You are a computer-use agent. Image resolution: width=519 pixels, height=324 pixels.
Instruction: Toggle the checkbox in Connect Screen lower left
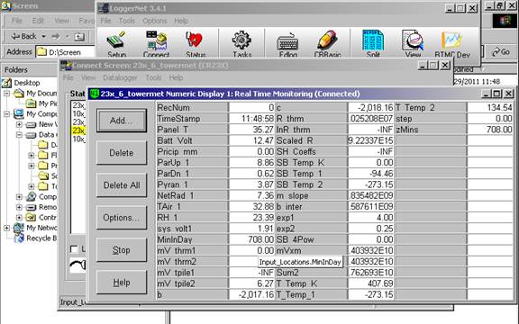pos(74,249)
